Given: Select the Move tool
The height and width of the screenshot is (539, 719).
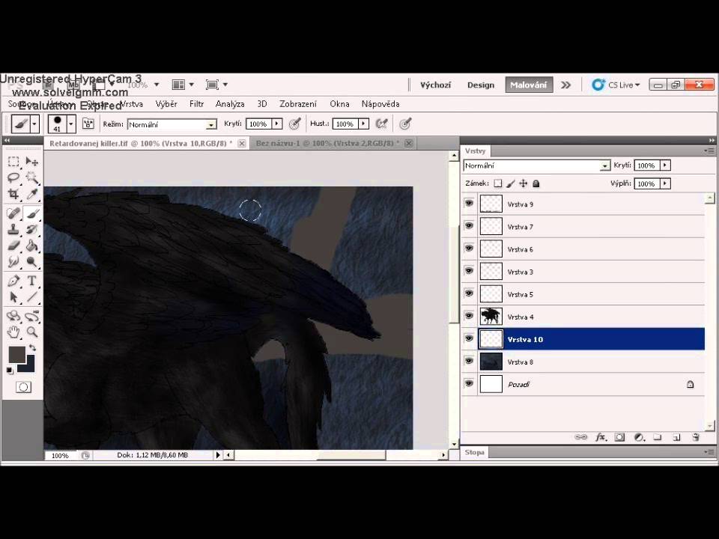Looking at the screenshot, I should coord(31,162).
